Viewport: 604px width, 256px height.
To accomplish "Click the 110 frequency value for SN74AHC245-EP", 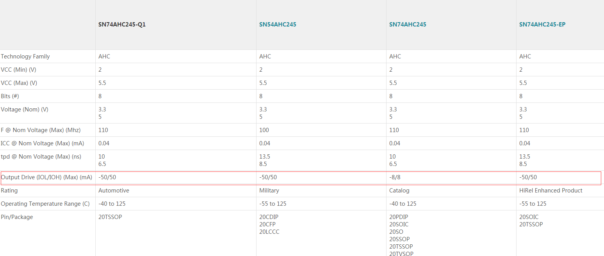I will [x=524, y=130].
